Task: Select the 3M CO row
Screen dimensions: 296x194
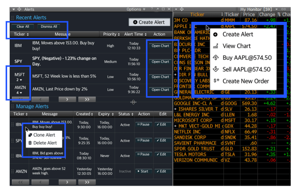Action: point(232,20)
